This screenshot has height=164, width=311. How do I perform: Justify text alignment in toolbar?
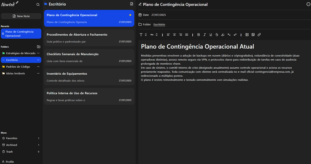pyautogui.click(x=187, y=35)
